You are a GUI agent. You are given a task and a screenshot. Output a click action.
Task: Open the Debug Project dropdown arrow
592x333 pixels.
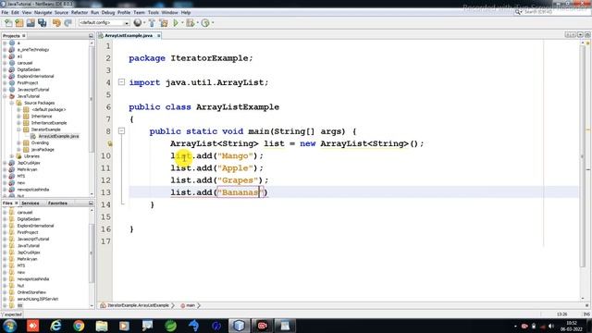[197, 23]
